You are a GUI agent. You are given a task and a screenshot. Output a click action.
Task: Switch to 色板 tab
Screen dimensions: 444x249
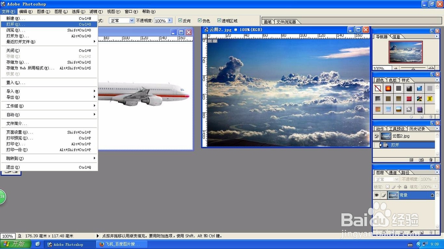pyautogui.click(x=392, y=80)
